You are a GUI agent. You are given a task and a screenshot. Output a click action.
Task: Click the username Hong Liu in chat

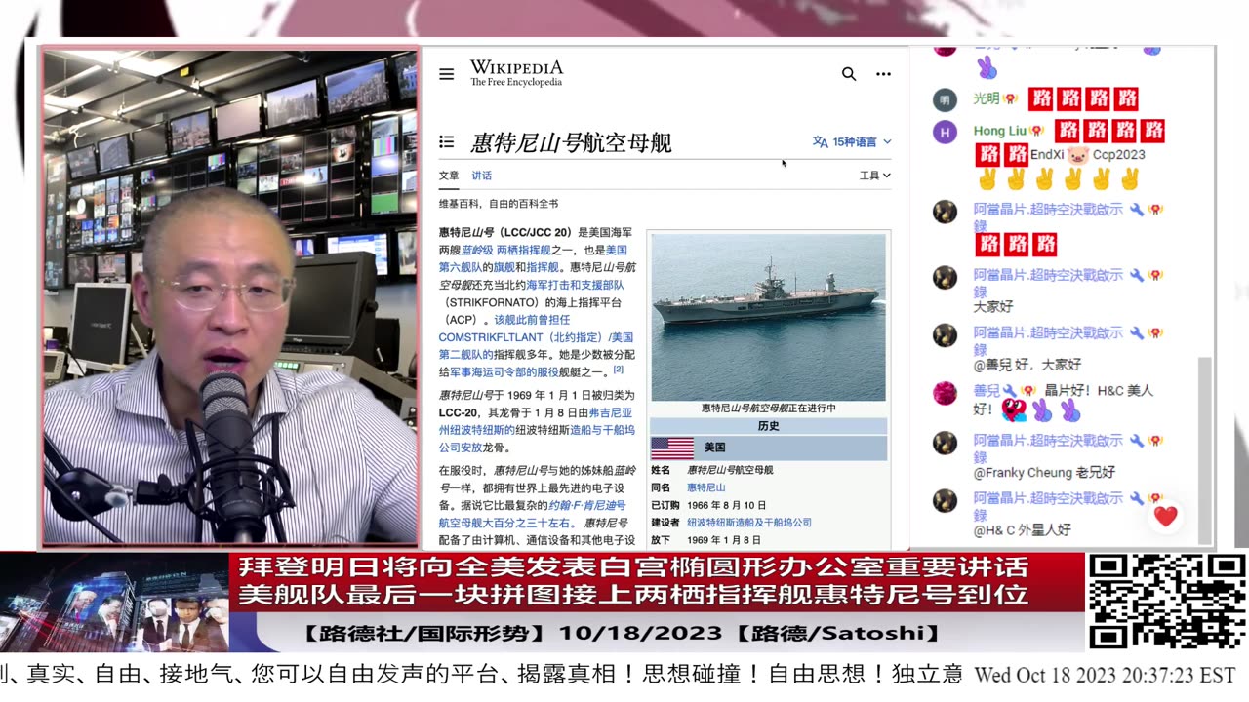tap(1000, 131)
